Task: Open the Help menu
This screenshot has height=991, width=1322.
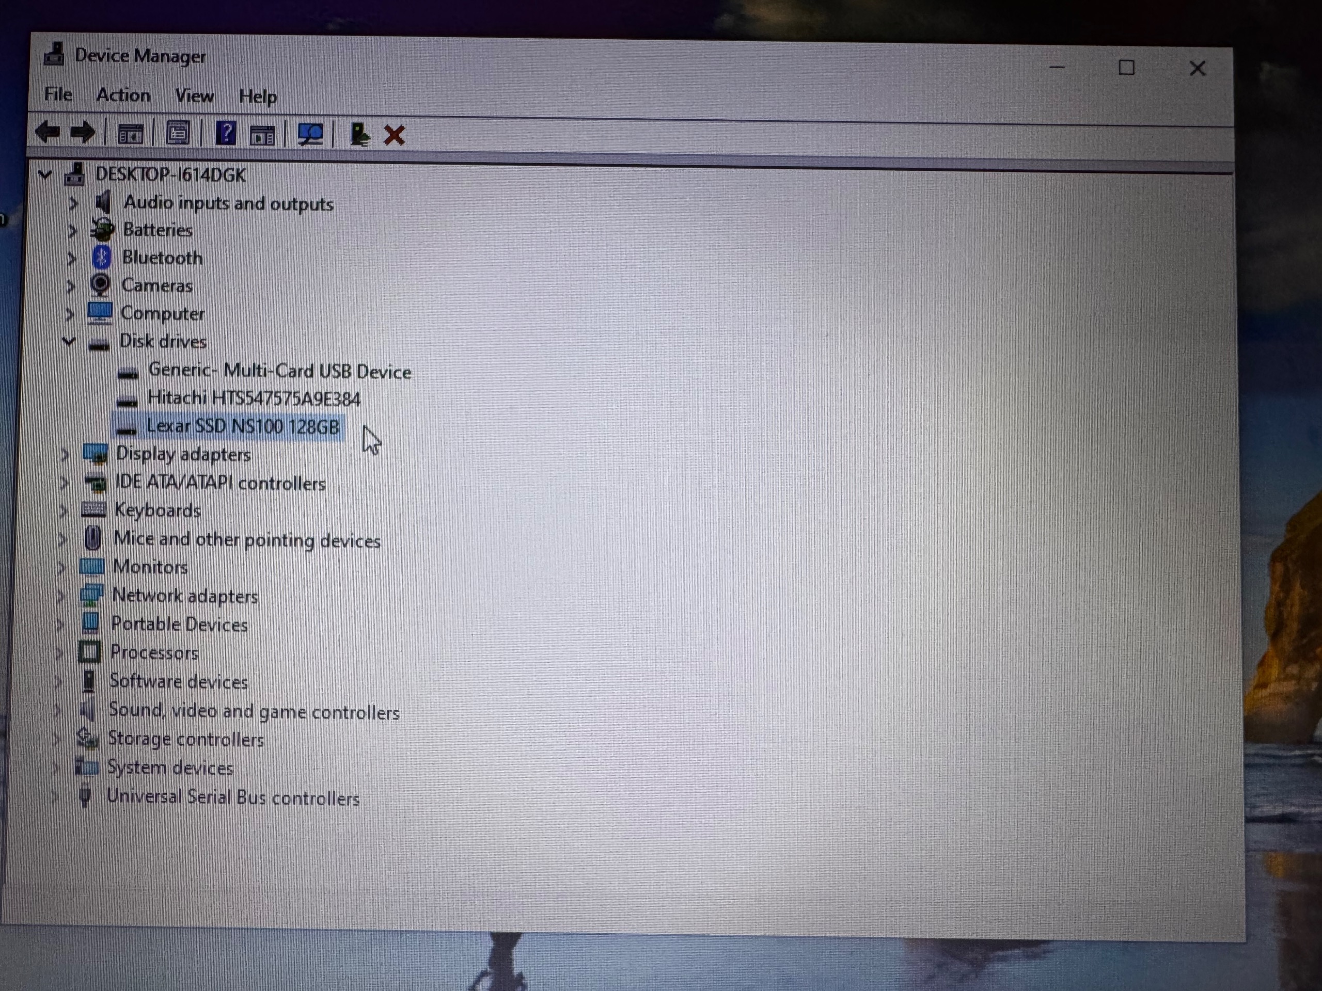Action: (x=258, y=96)
